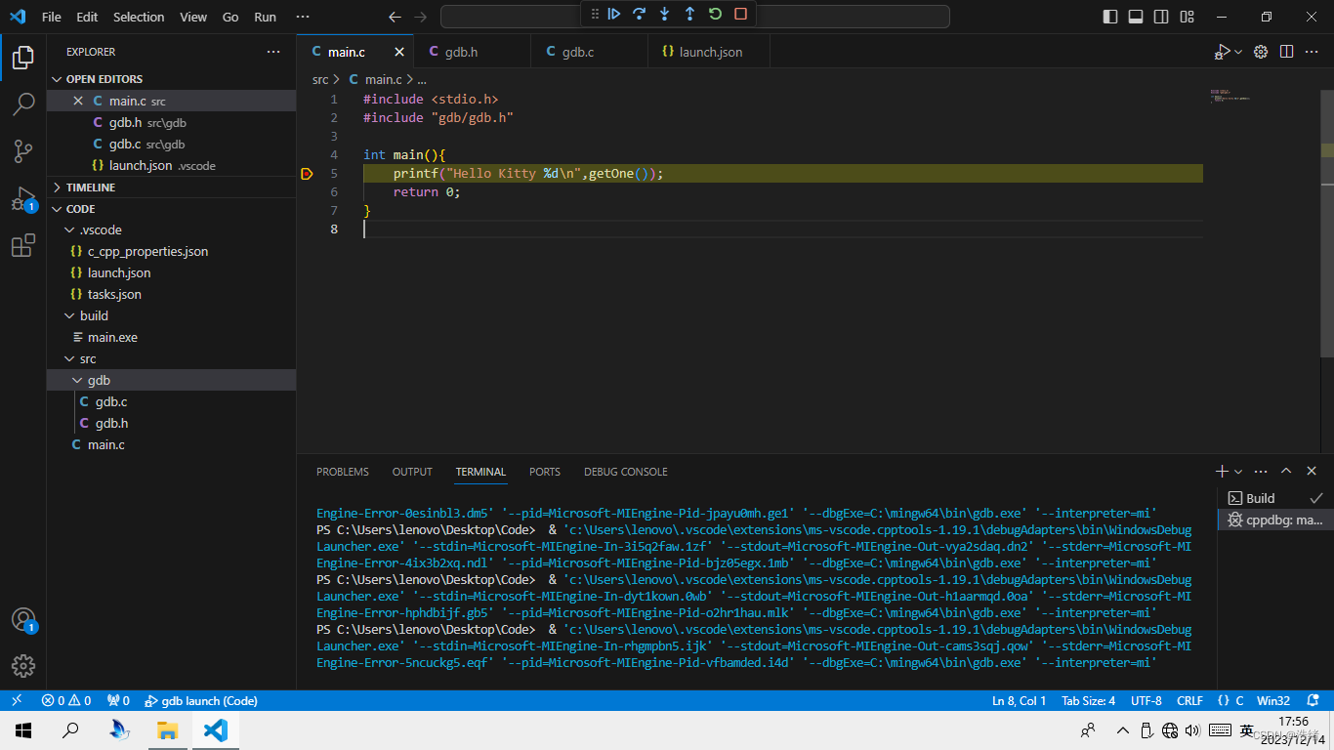Open the new terminal launch profile dropdown

pyautogui.click(x=1238, y=472)
